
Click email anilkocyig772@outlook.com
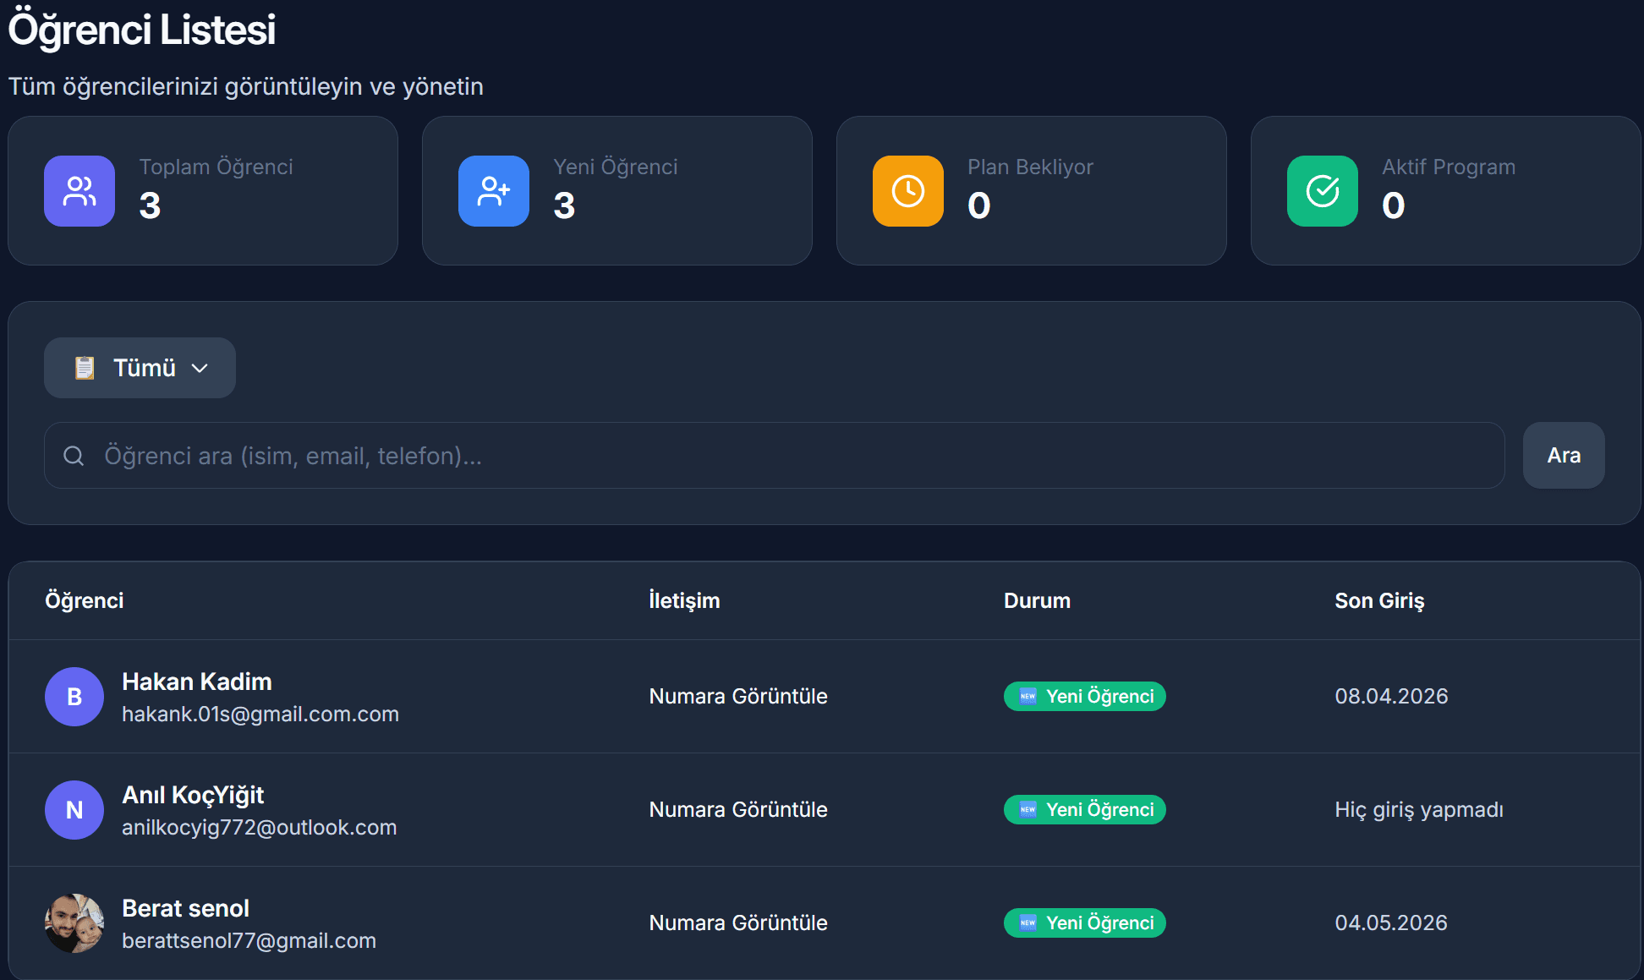click(260, 828)
